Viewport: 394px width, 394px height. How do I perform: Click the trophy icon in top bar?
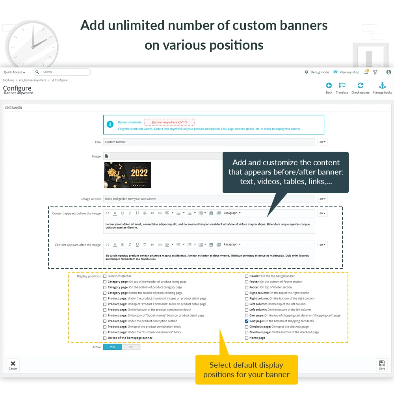[x=375, y=72]
